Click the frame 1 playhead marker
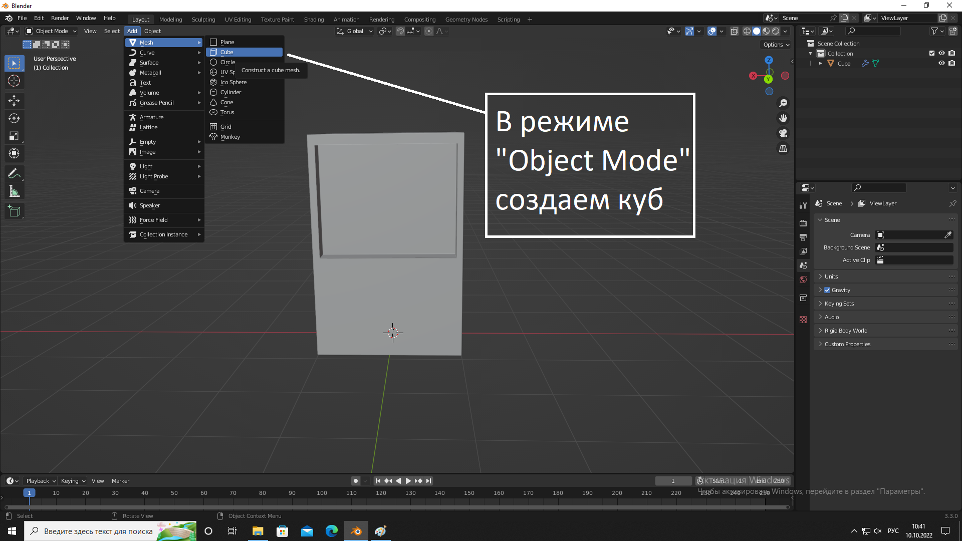Viewport: 962px width, 541px height. tap(29, 493)
